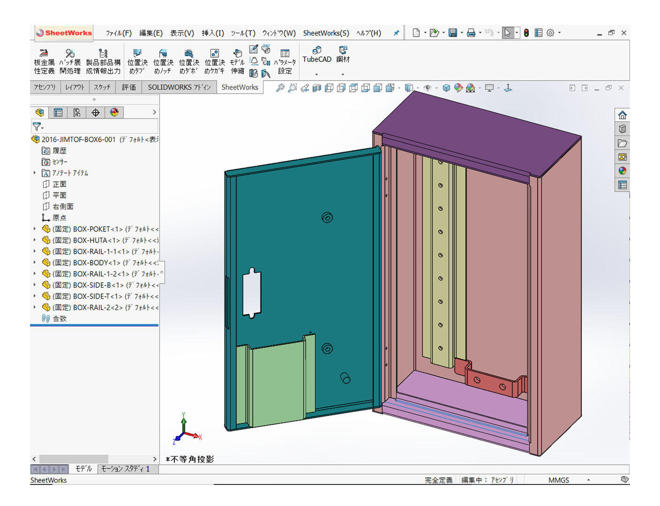The height and width of the screenshot is (506, 660).
Task: Create a new document with the New icon
Action: coord(416,33)
